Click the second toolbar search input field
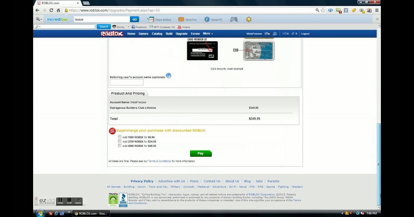The height and width of the screenshot is (217, 414). [64, 27]
